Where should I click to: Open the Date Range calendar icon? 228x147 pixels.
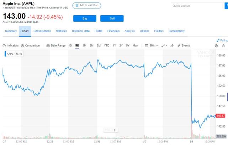[x=48, y=45]
